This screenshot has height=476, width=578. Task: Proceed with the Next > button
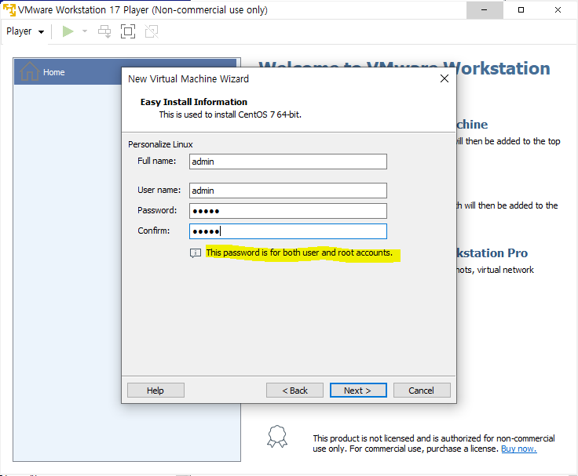pos(358,391)
